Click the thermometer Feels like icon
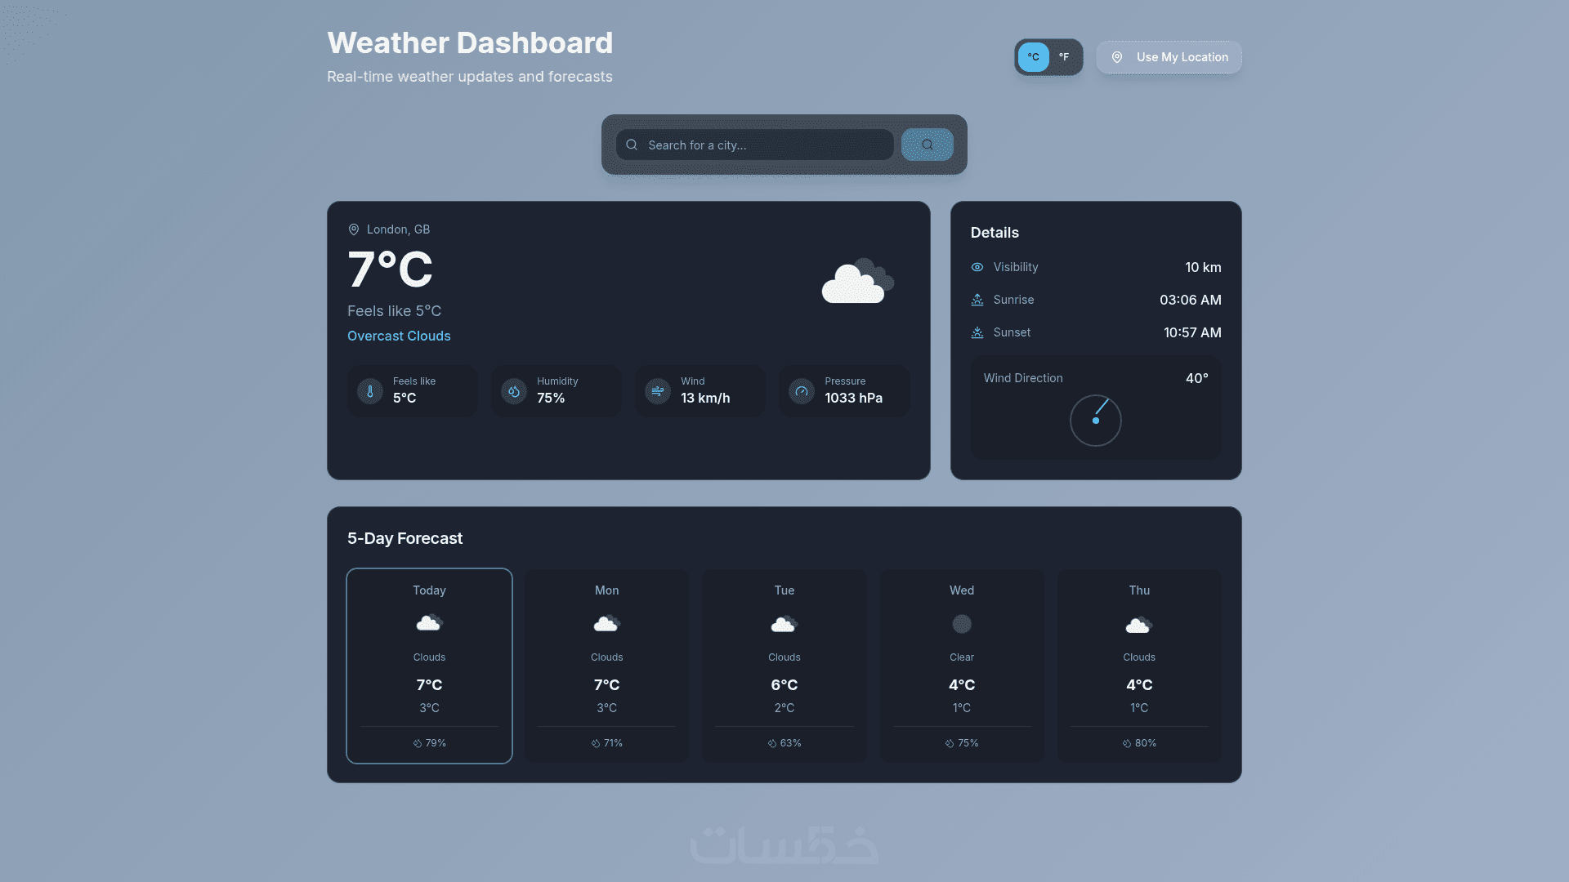This screenshot has height=882, width=1569. (370, 391)
